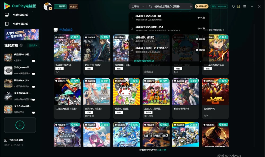
Task: Click PC icon beside 侠盗猎车5
Action: pos(33,61)
